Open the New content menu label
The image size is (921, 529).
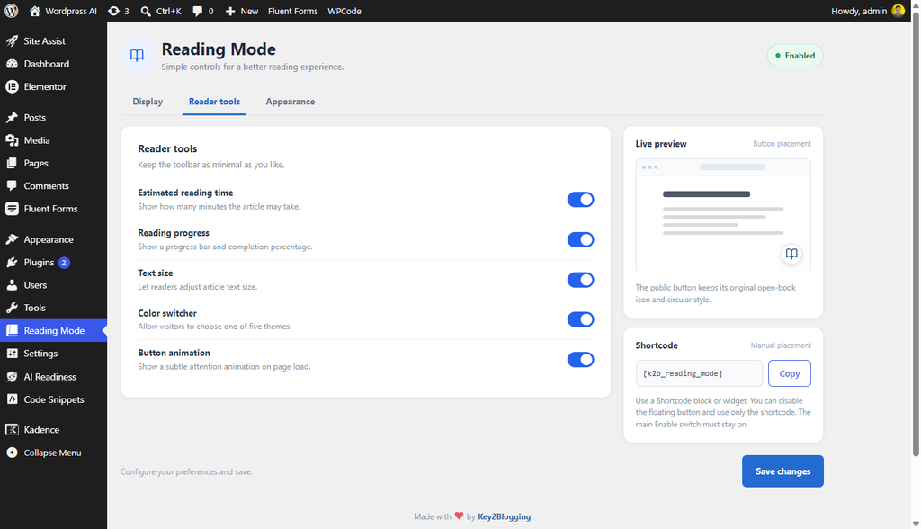(249, 11)
